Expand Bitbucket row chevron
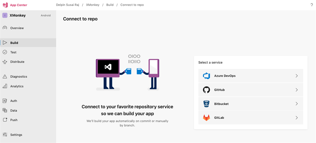 (x=297, y=104)
